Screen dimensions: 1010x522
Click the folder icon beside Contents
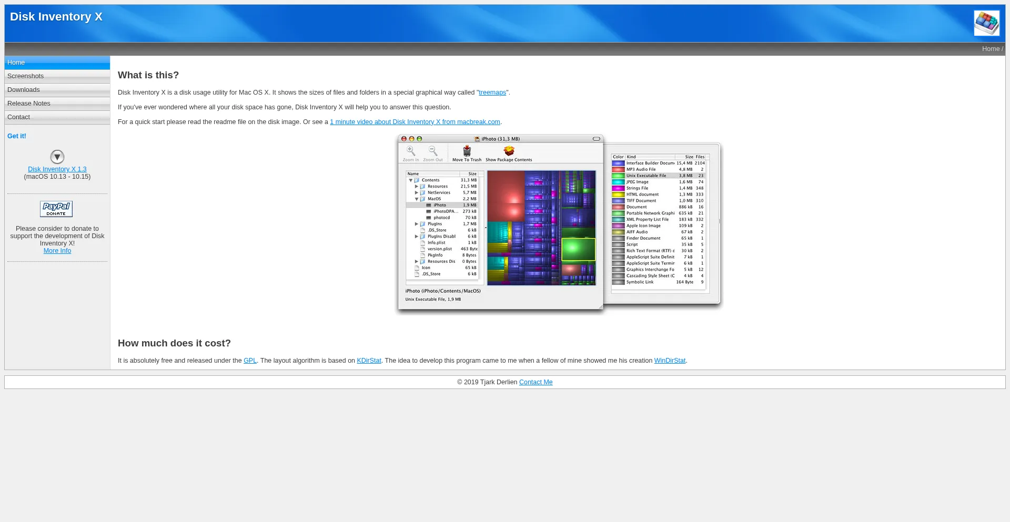pyautogui.click(x=417, y=180)
